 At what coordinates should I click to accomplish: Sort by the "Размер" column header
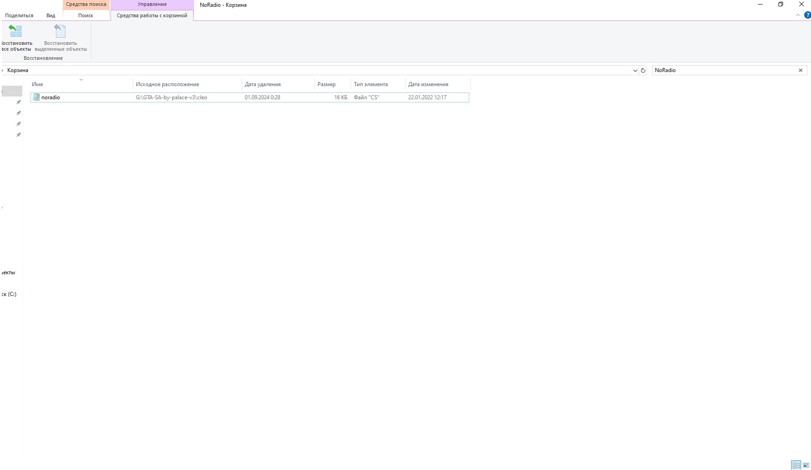[x=326, y=84]
